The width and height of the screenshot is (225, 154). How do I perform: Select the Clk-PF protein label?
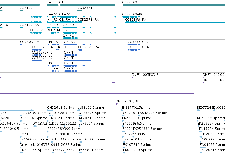click(69, 63)
